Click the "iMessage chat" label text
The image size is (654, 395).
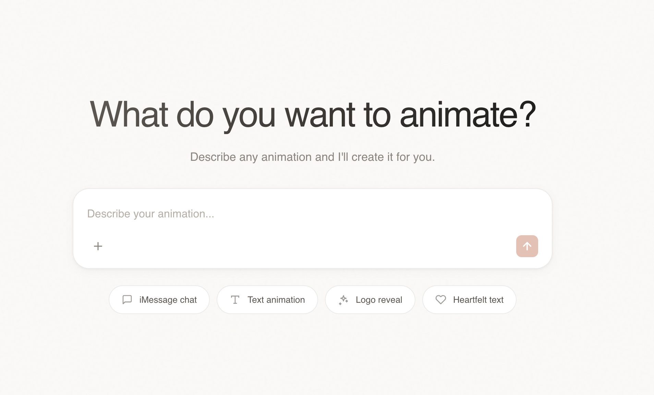[168, 300]
